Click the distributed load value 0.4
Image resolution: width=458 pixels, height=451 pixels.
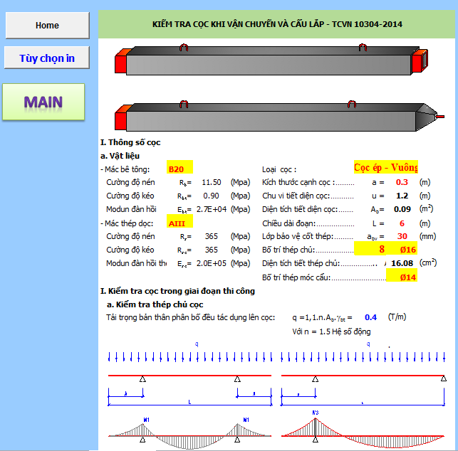pyautogui.click(x=370, y=317)
